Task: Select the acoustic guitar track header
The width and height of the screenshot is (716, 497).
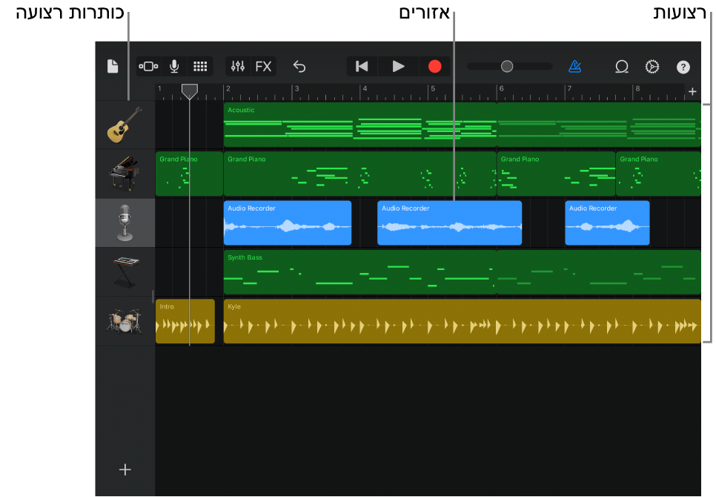Action: click(125, 125)
